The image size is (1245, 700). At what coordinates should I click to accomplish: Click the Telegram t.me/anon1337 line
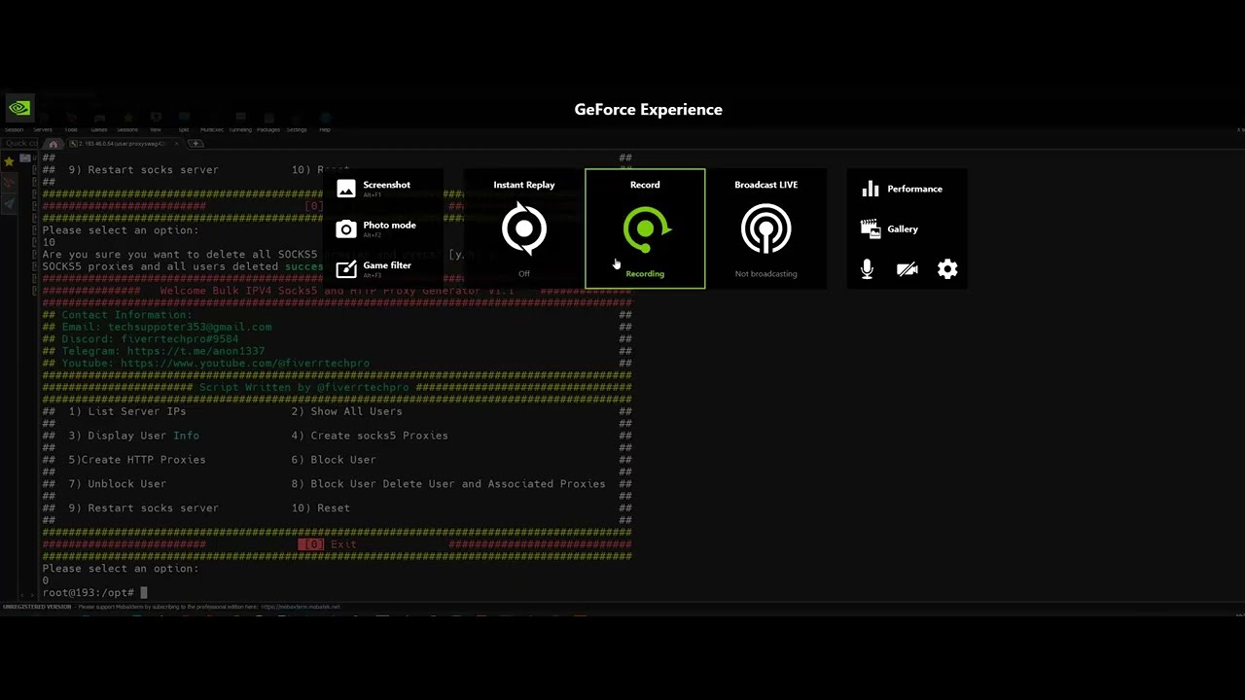162,351
